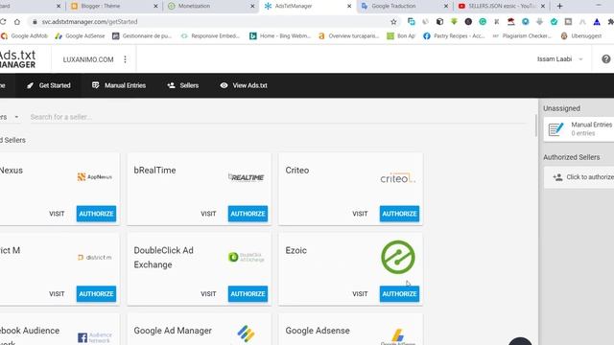Open the View Ads.txt tab

244,85
